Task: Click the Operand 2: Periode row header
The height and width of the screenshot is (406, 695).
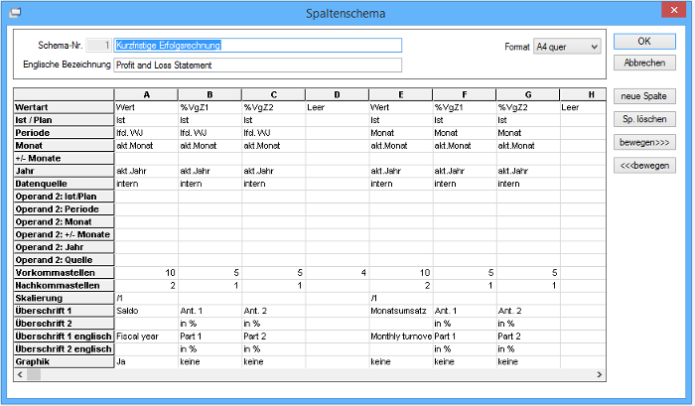Action: click(x=64, y=209)
